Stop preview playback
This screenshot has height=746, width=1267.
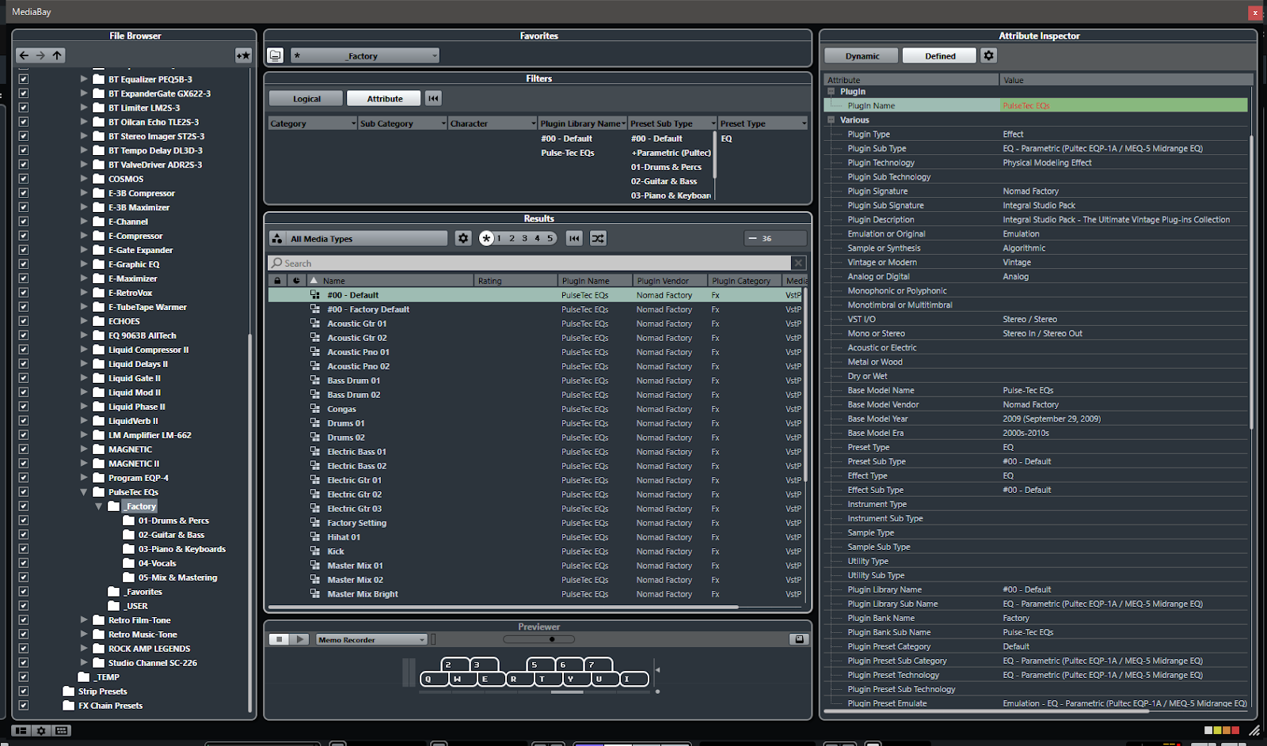point(279,639)
